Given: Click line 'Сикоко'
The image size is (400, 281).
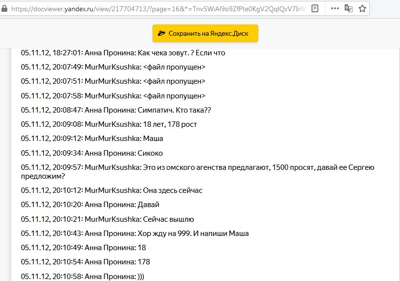Looking at the screenshot, I should coord(92,153).
